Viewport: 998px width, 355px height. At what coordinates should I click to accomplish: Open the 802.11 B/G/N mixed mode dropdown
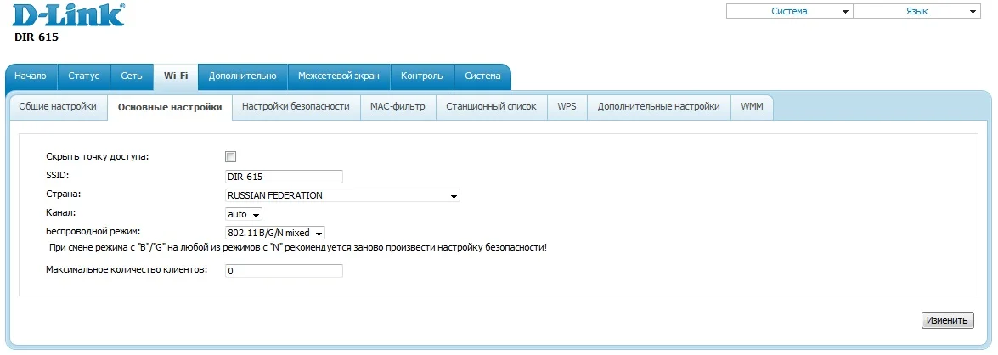coord(275,233)
